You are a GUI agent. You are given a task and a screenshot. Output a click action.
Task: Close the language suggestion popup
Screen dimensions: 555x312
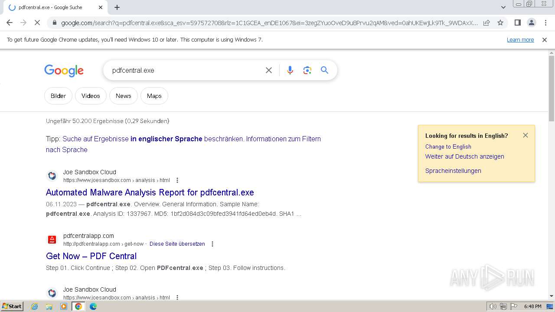click(526, 135)
